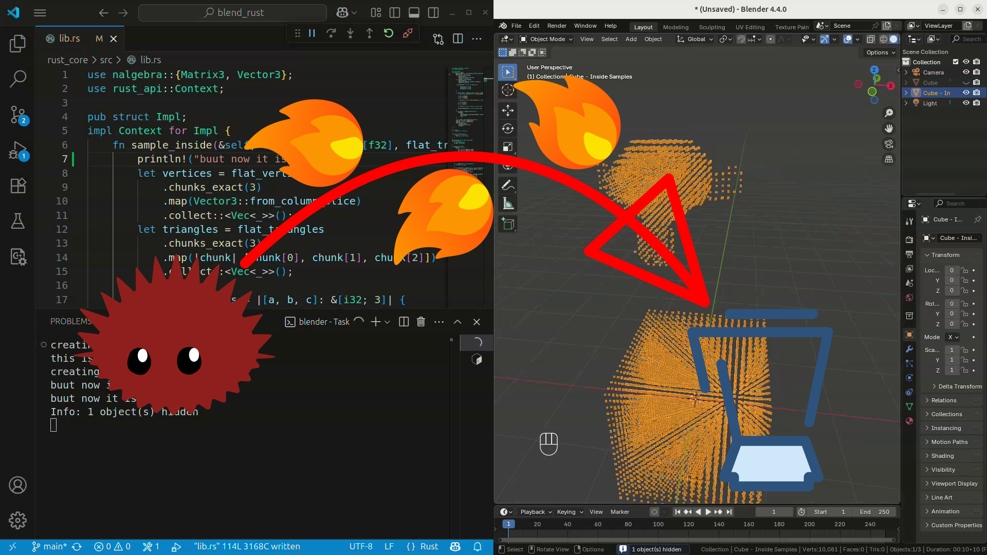
Task: Show the hidden Cube with its closed-eye icon
Action: click(x=966, y=82)
